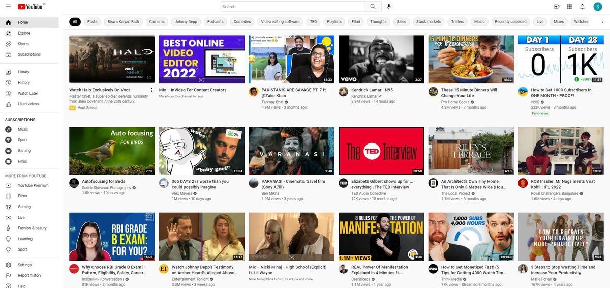Click the YouTube logo
Viewport: 610px width, 288px height.
31,7
